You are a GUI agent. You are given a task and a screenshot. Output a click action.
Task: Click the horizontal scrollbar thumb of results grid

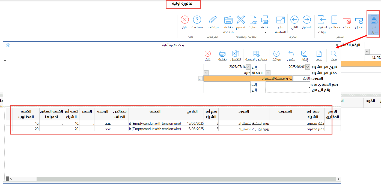[x=186, y=179]
